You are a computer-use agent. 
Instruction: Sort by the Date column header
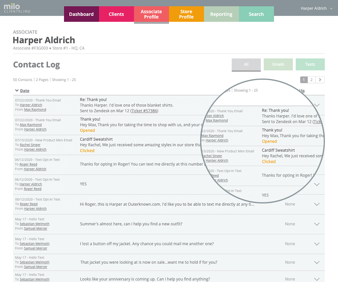(x=24, y=91)
